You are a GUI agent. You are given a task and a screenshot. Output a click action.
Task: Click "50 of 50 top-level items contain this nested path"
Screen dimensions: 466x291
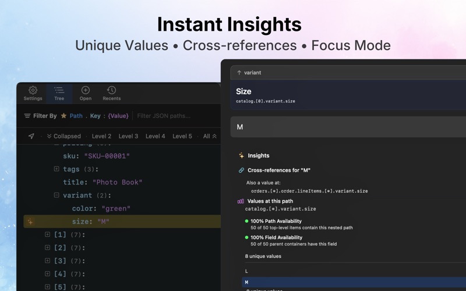[x=302, y=228]
